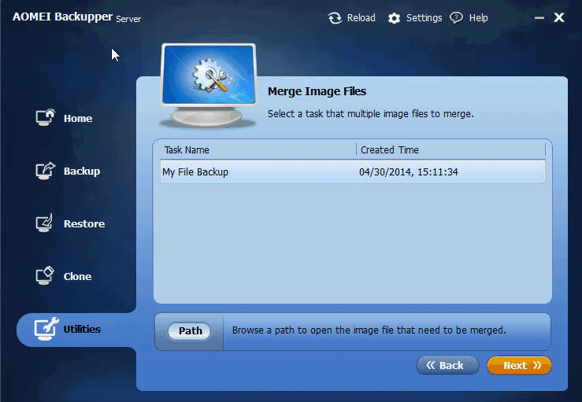Proceed with the orange Next button
The height and width of the screenshot is (402, 582).
(519, 365)
